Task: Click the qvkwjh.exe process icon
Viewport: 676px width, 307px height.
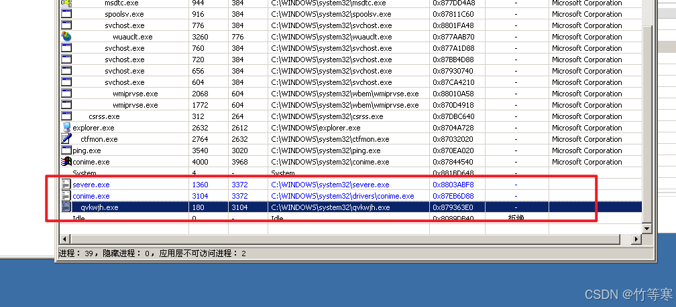Action: [x=66, y=207]
